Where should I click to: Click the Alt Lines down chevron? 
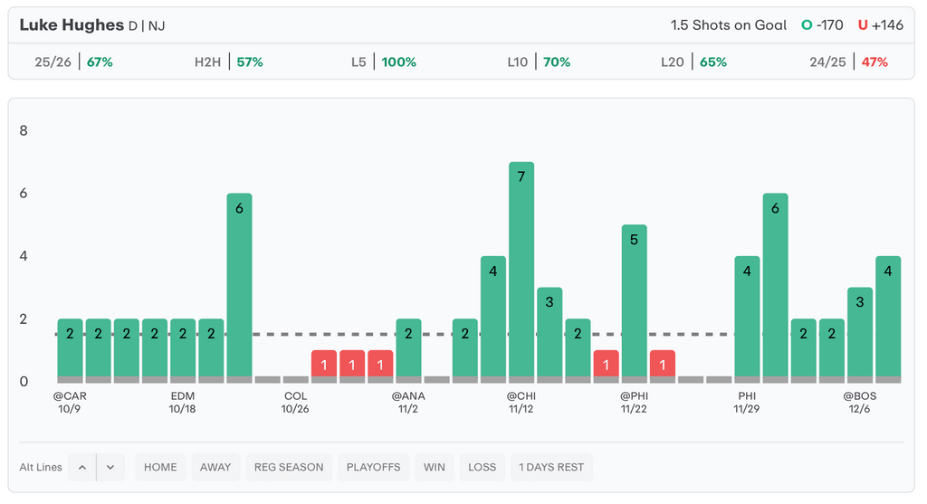pos(110,467)
